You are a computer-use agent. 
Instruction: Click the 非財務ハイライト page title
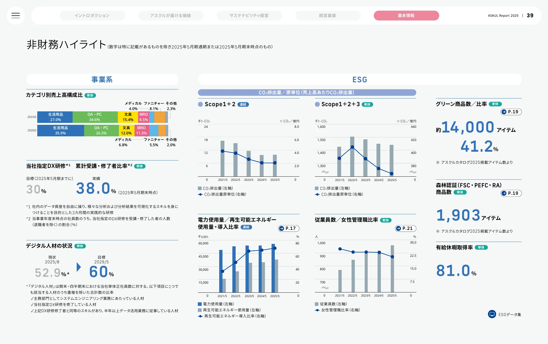pyautogui.click(x=66, y=44)
